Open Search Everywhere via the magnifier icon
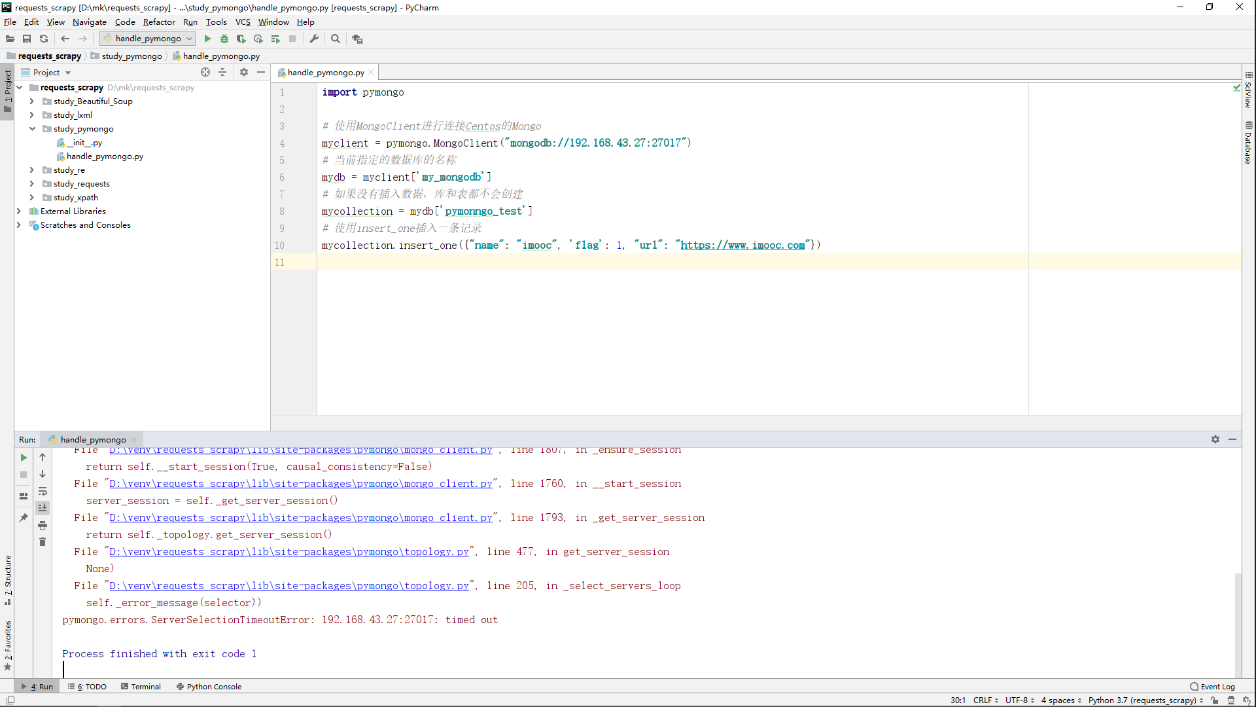The width and height of the screenshot is (1256, 707). pos(336,39)
